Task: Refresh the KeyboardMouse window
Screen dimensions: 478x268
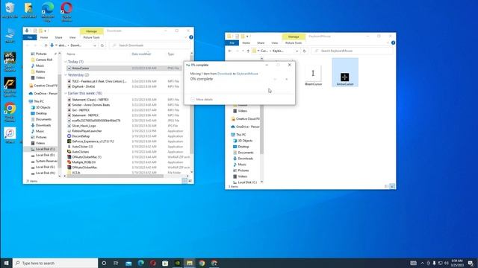Action: click(304, 51)
